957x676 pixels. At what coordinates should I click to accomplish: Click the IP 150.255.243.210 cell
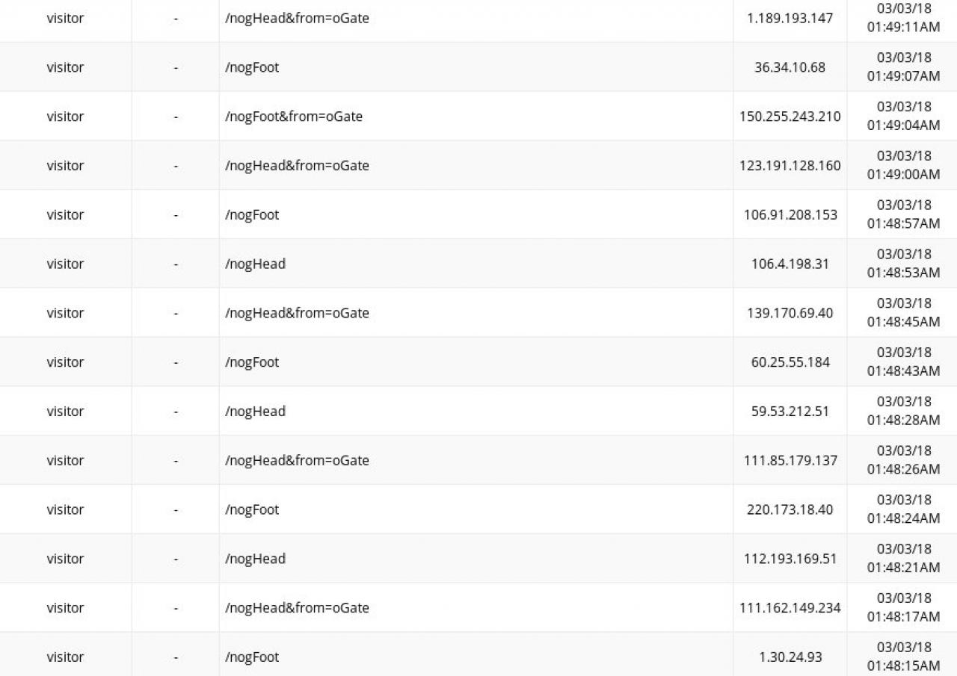tap(790, 117)
